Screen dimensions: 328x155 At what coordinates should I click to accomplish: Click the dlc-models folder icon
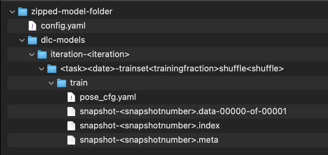(32, 40)
